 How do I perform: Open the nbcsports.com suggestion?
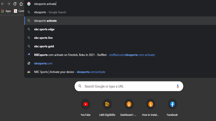click(120, 64)
